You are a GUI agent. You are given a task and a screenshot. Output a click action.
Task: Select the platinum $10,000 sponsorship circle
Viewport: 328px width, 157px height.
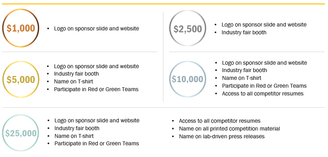click(x=187, y=79)
